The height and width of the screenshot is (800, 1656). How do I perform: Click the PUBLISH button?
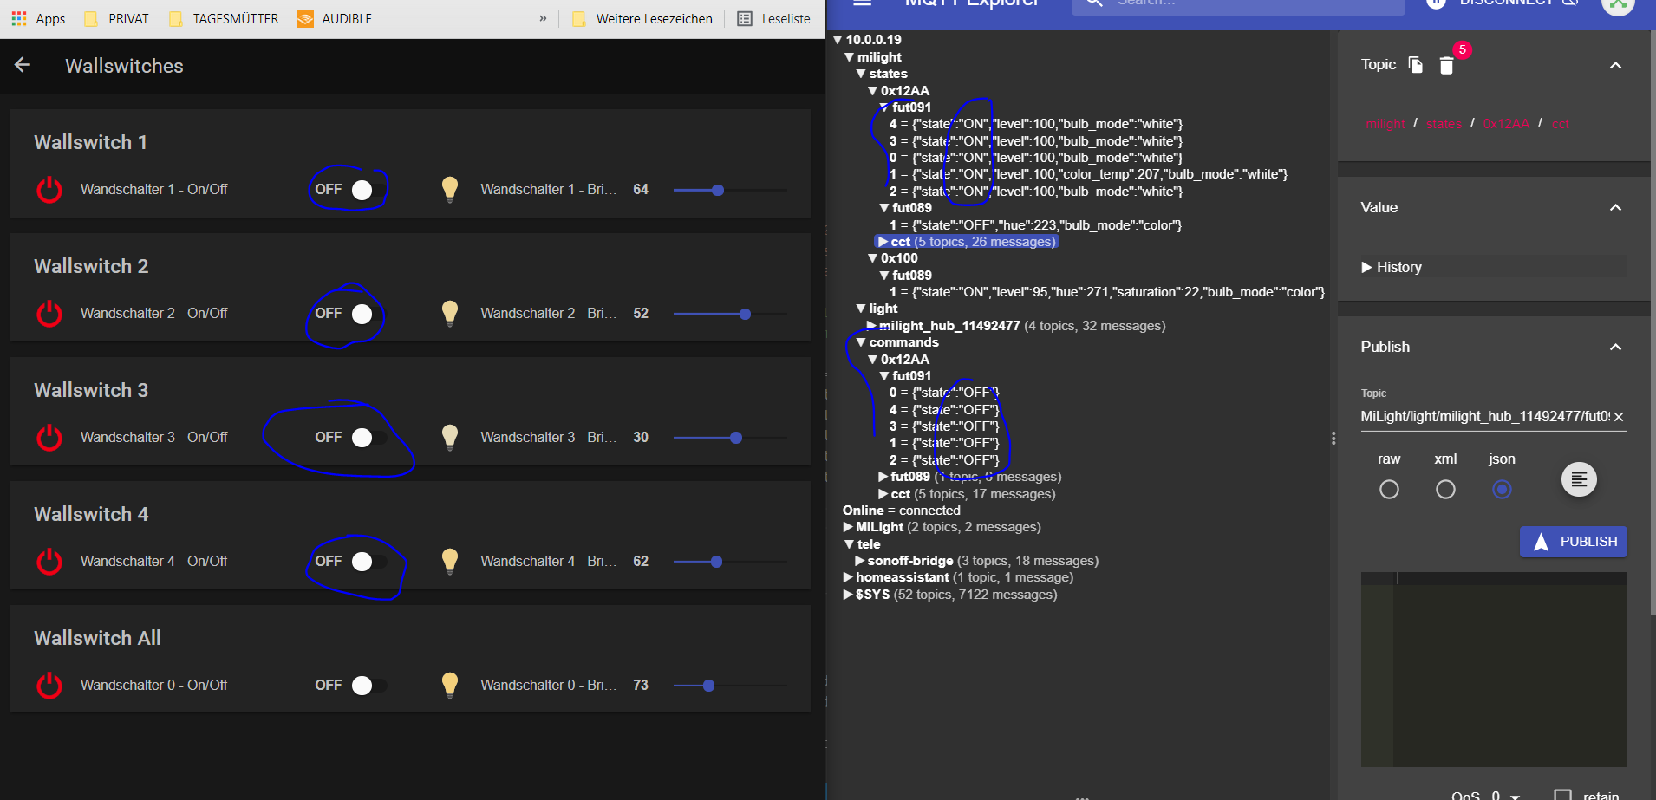[x=1573, y=542]
